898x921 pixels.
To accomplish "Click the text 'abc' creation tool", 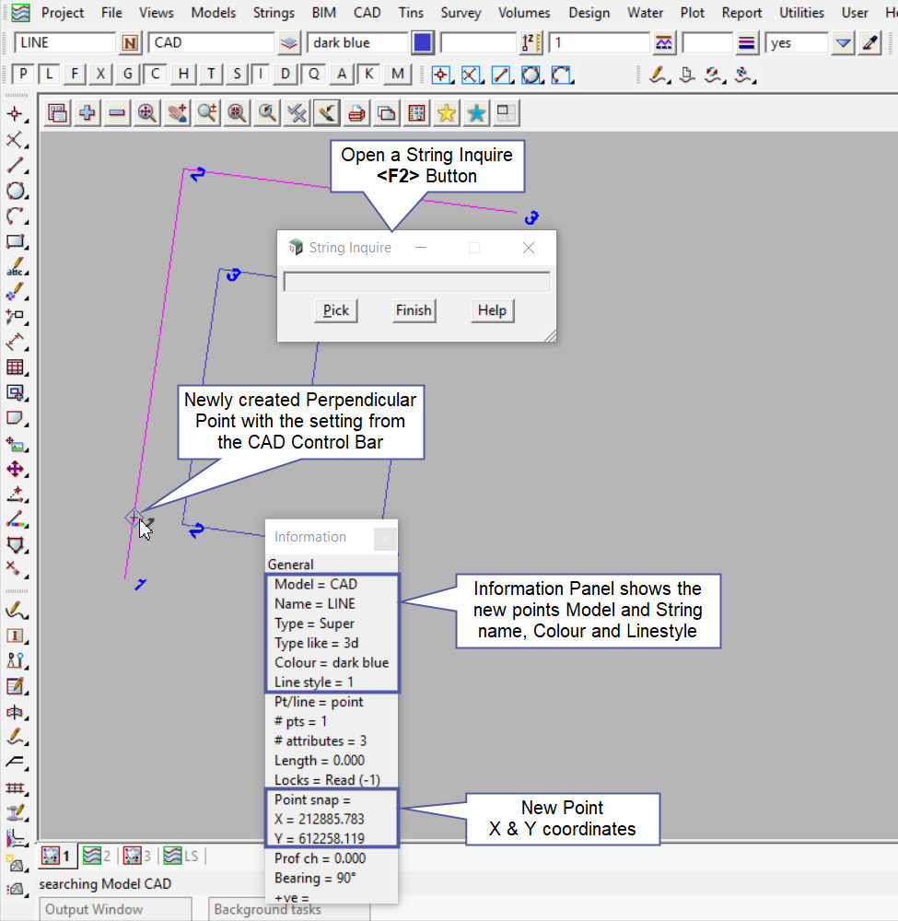I will pos(15,268).
